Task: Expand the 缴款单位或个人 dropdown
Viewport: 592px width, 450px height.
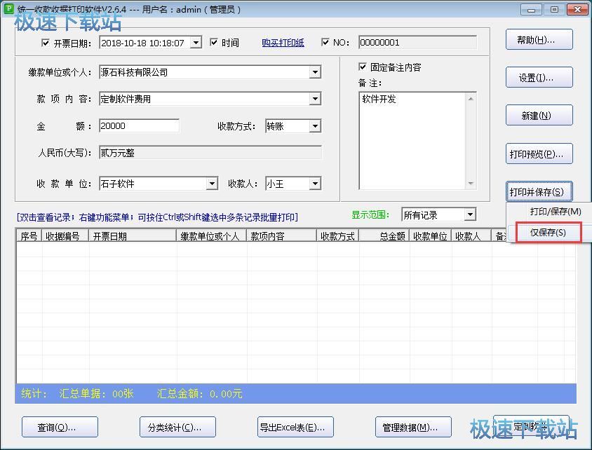Action: [315, 72]
